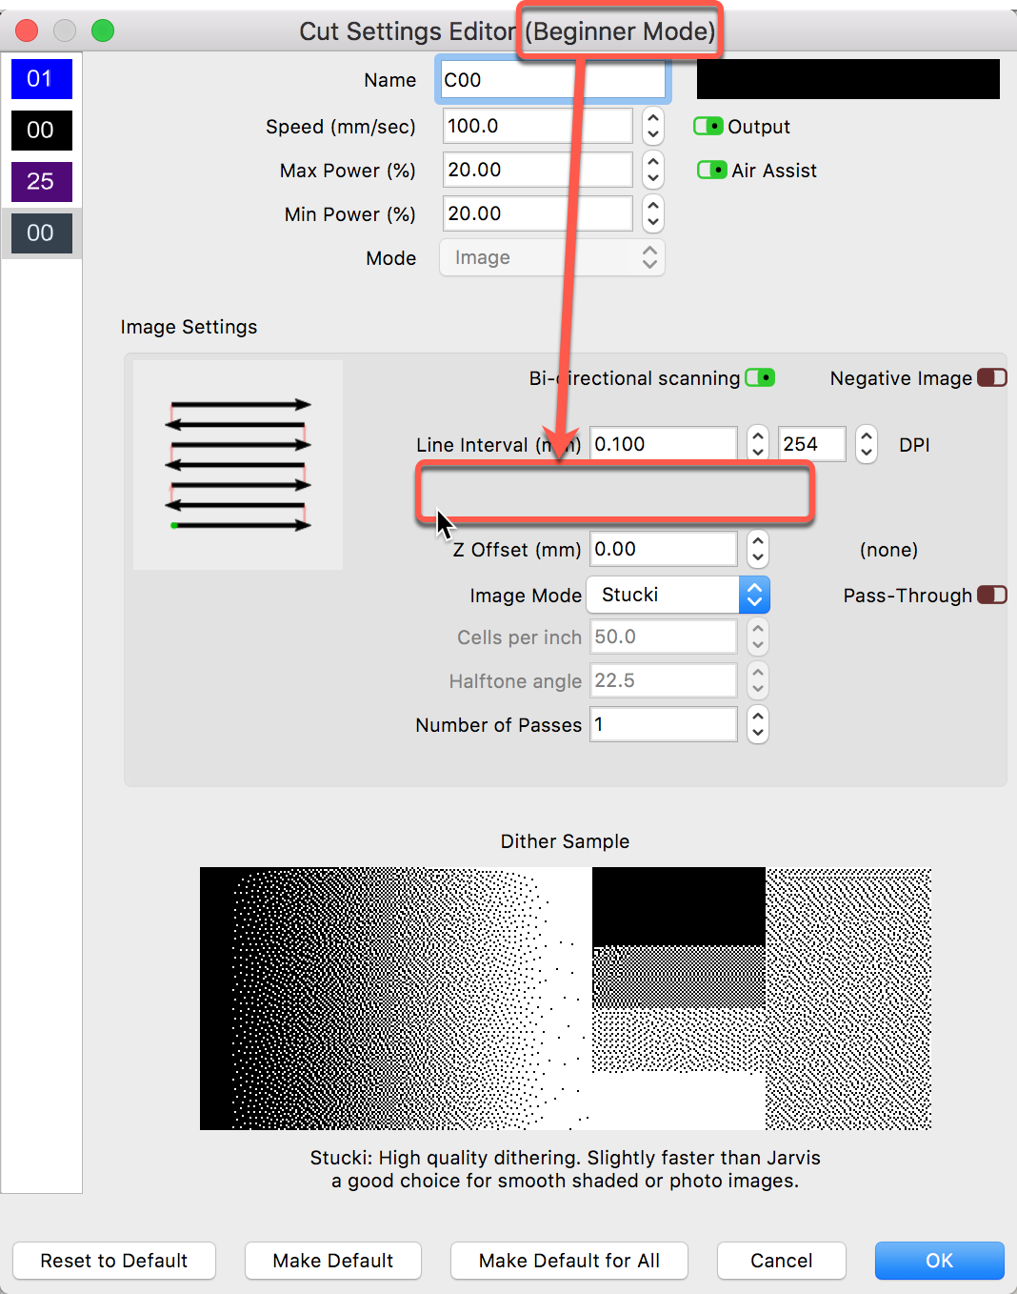The image size is (1017, 1294).
Task: Disable Air Assist
Action: [x=711, y=170]
